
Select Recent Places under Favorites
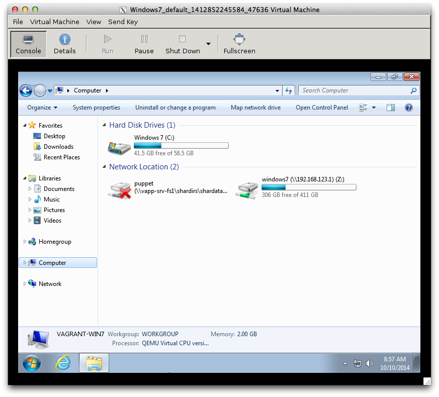[x=61, y=157]
